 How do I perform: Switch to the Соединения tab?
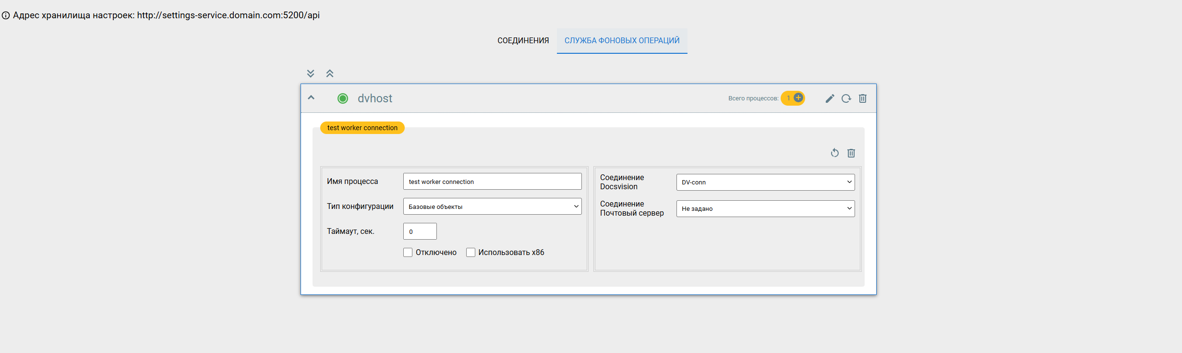coord(523,41)
